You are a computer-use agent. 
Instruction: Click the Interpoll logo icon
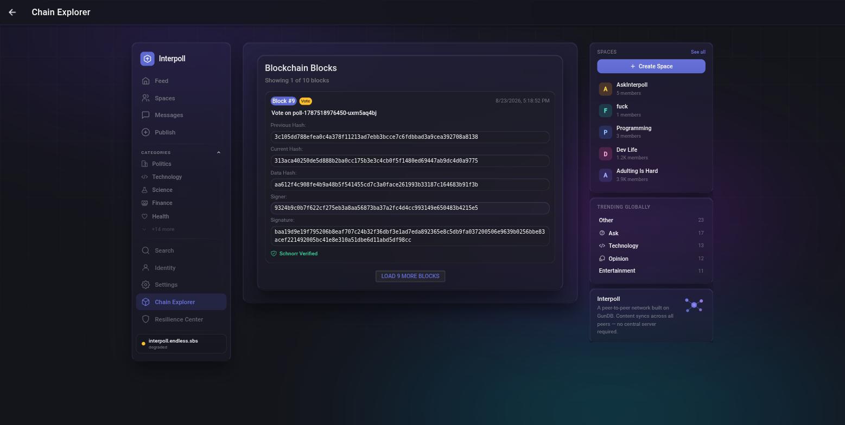click(147, 59)
